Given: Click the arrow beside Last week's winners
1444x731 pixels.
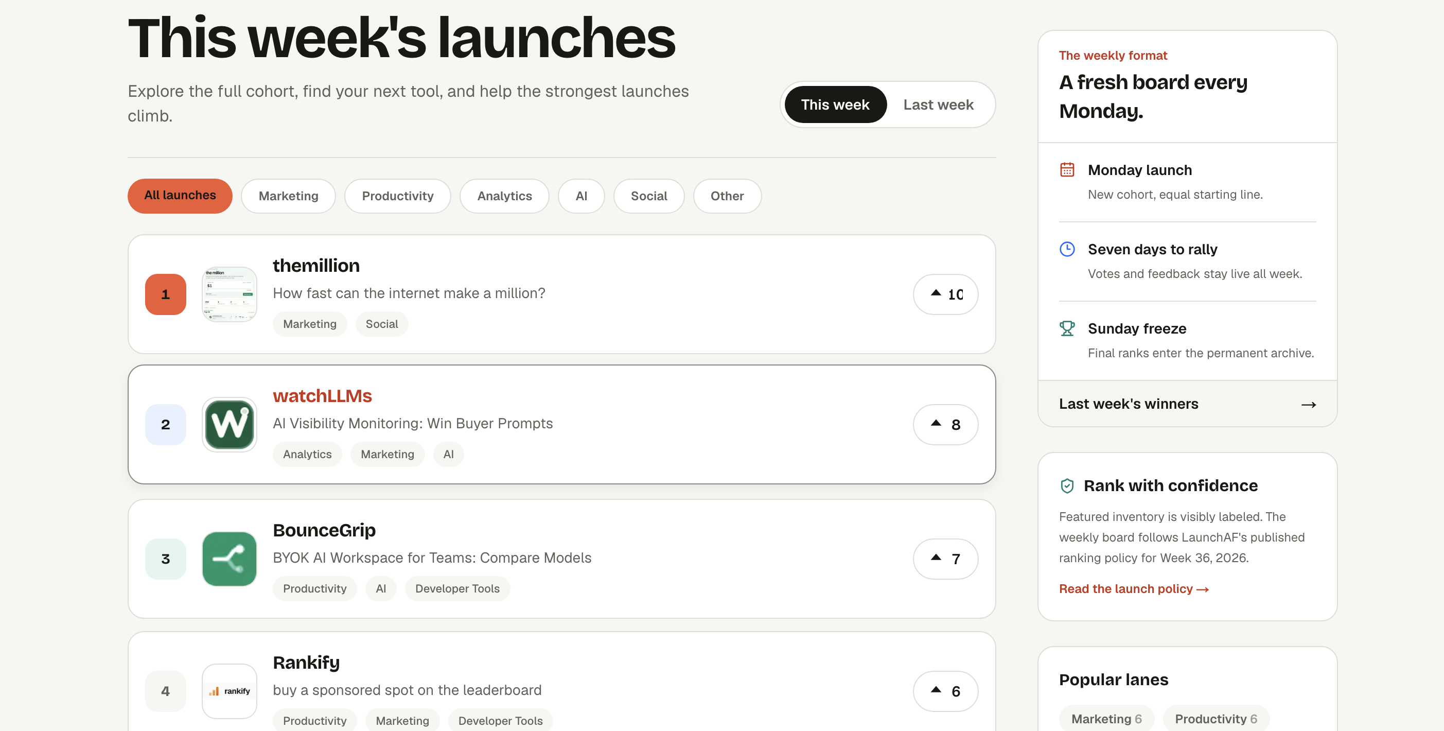Looking at the screenshot, I should [1308, 404].
